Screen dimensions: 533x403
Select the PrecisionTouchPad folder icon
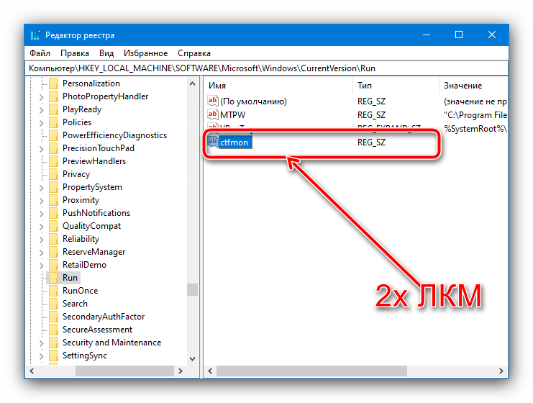click(53, 148)
